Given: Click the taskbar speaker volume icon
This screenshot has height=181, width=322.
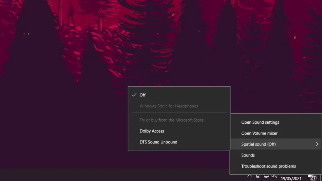Looking at the screenshot, I should tap(274, 176).
